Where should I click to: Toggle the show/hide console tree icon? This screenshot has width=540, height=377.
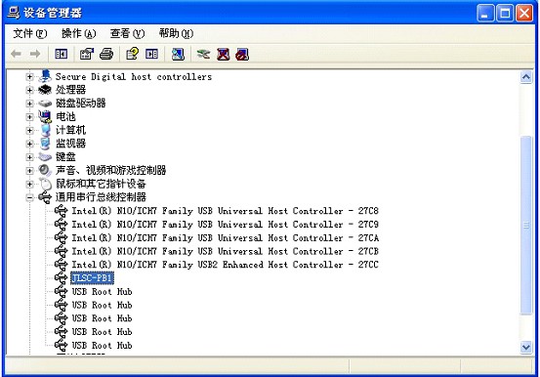click(x=61, y=54)
